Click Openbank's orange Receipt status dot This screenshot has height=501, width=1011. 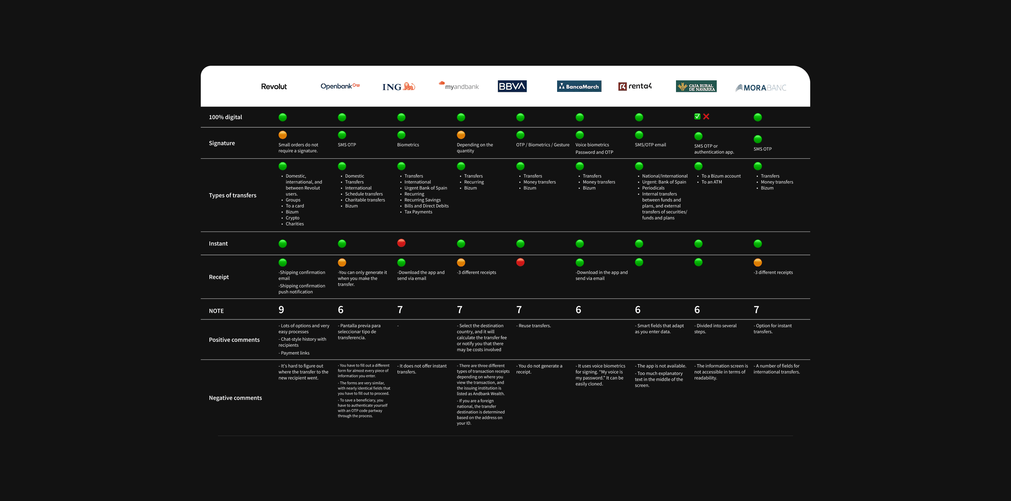[x=342, y=262]
